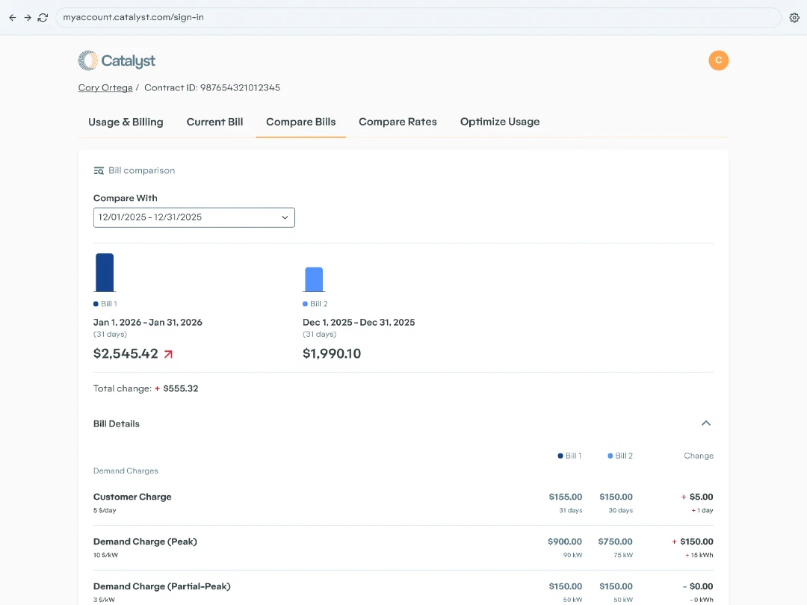
Task: Click the light blue Bill 2 bar
Action: click(x=314, y=279)
